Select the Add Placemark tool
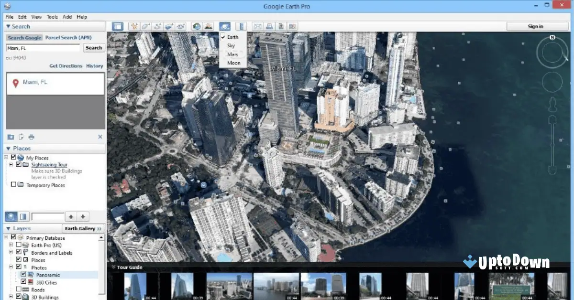Screen dimensions: 574x300 [x=135, y=26]
